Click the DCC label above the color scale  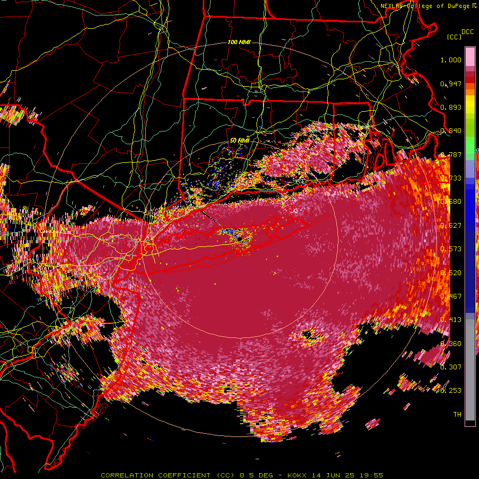(468, 32)
